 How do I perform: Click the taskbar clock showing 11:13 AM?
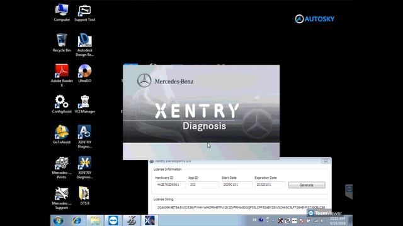point(338,220)
